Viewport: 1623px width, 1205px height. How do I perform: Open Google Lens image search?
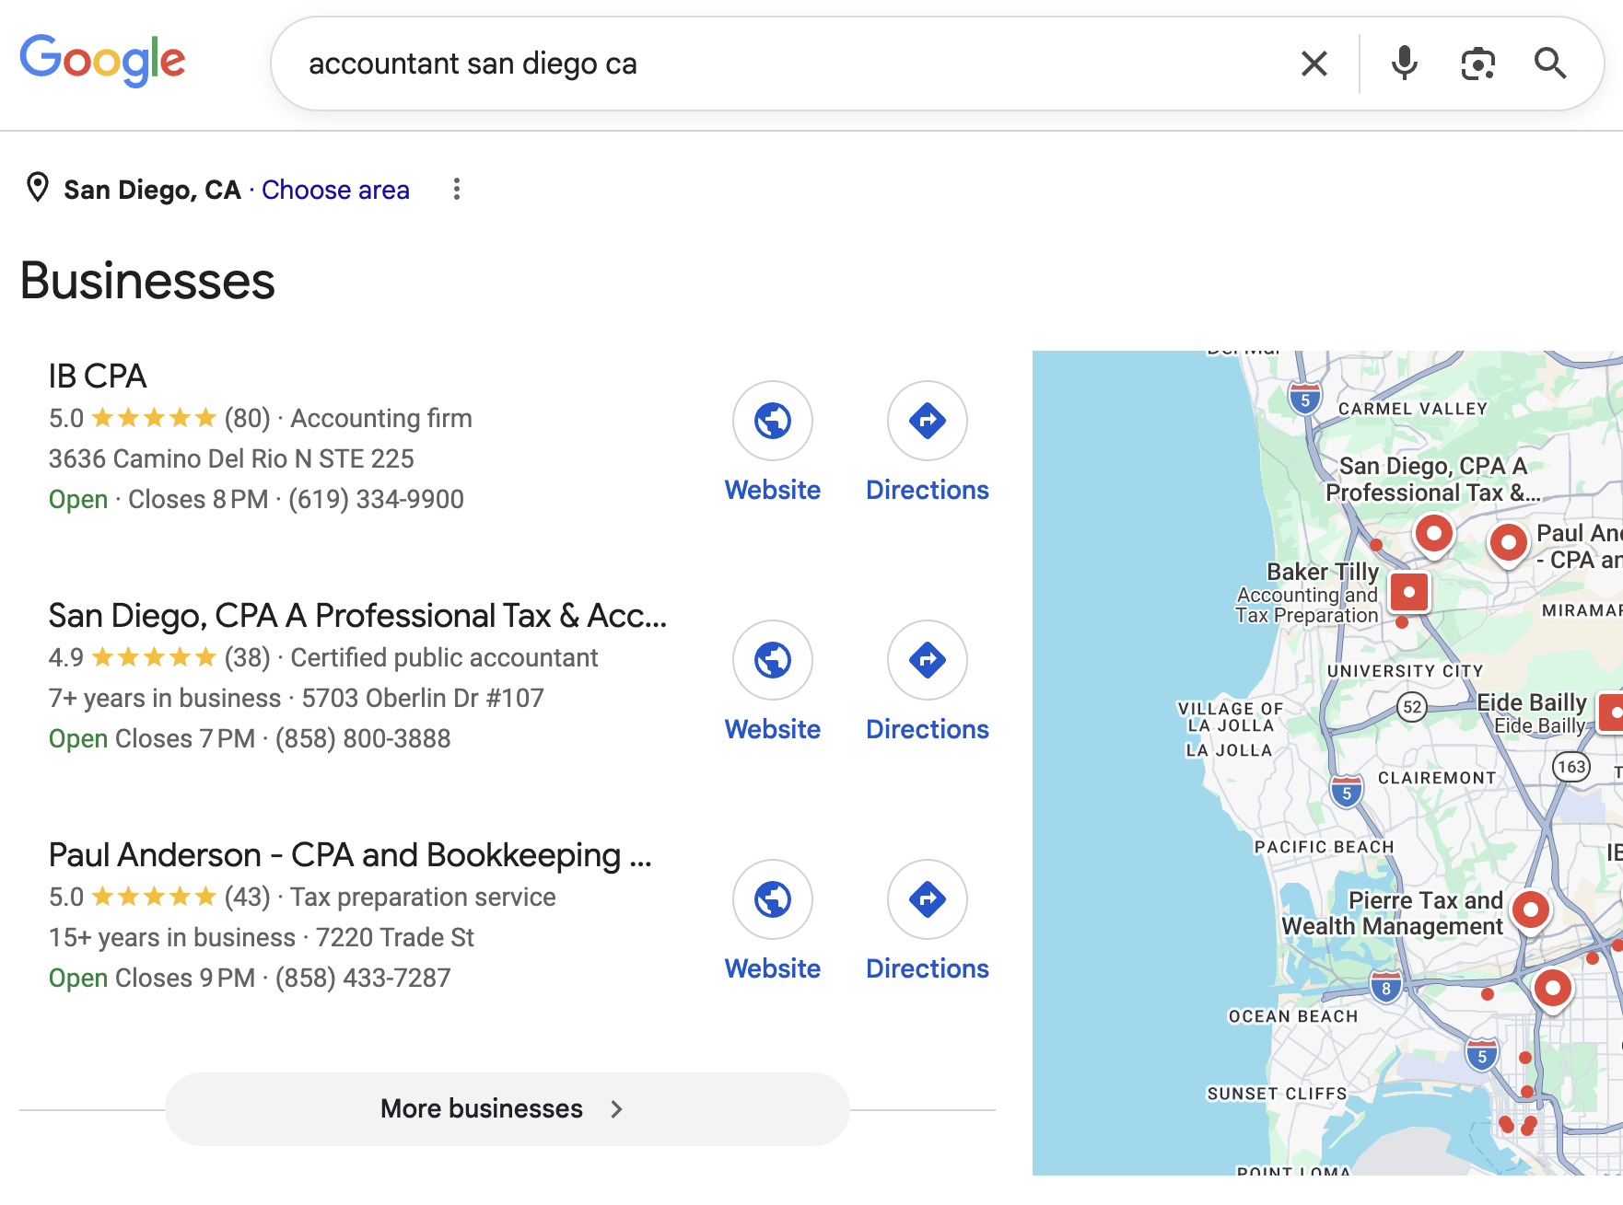(x=1477, y=64)
